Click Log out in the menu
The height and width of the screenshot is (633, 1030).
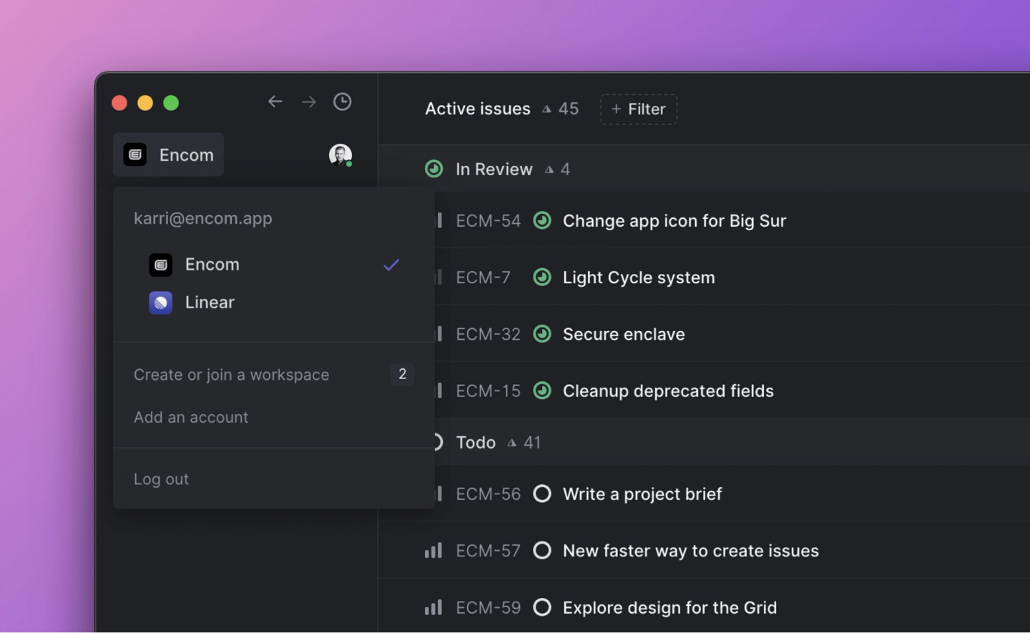(161, 479)
